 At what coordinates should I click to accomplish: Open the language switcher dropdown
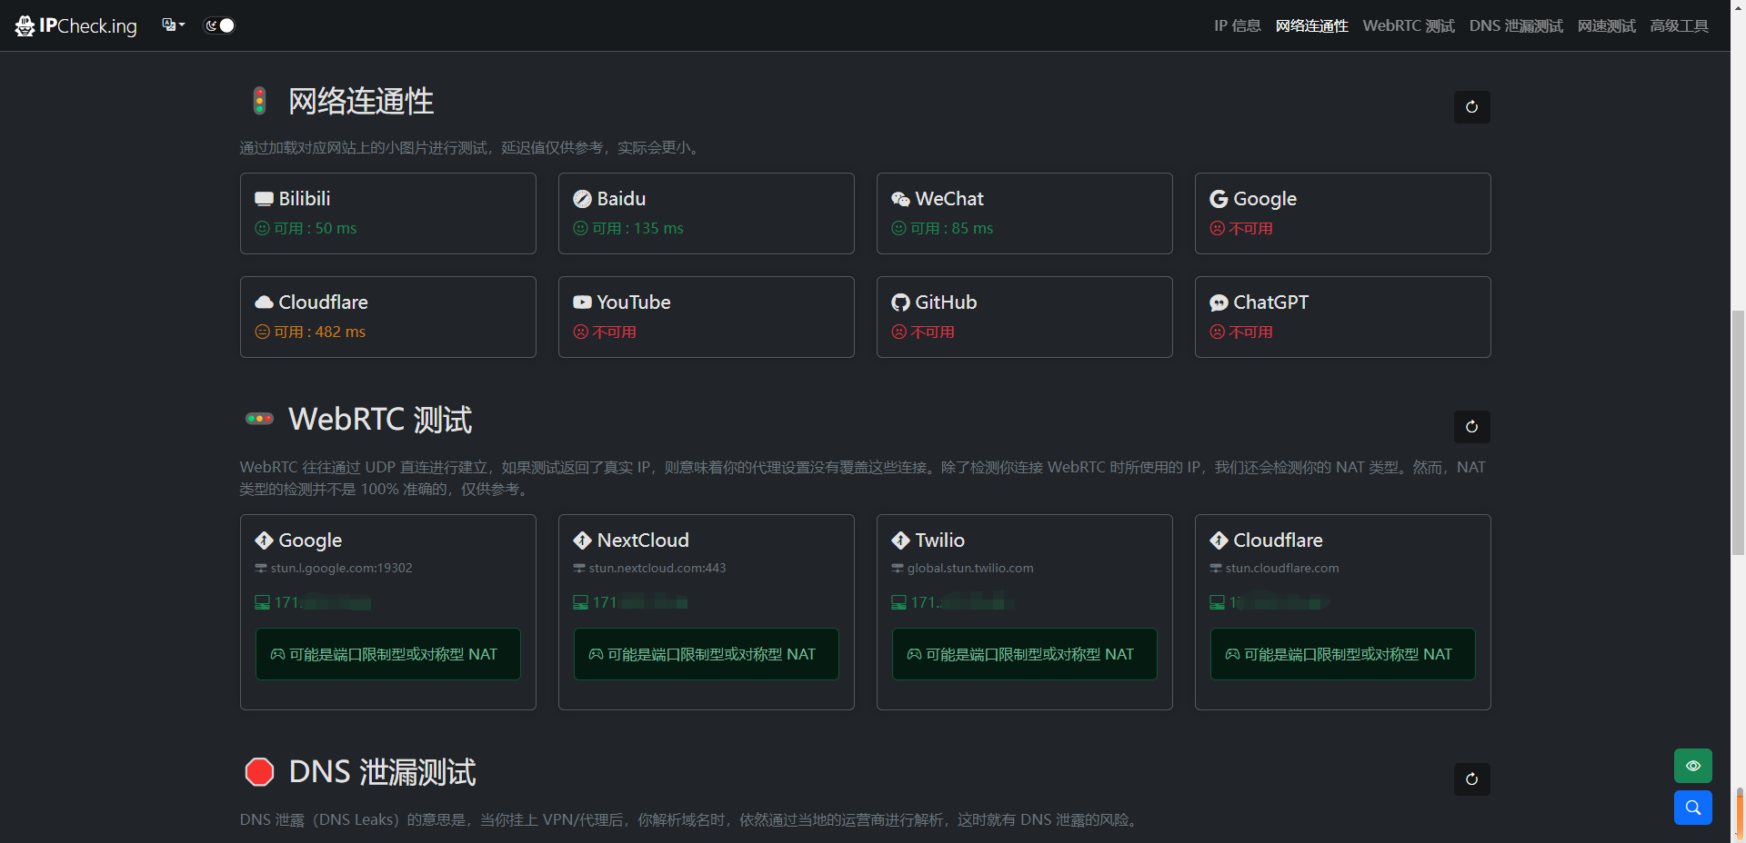tap(173, 25)
